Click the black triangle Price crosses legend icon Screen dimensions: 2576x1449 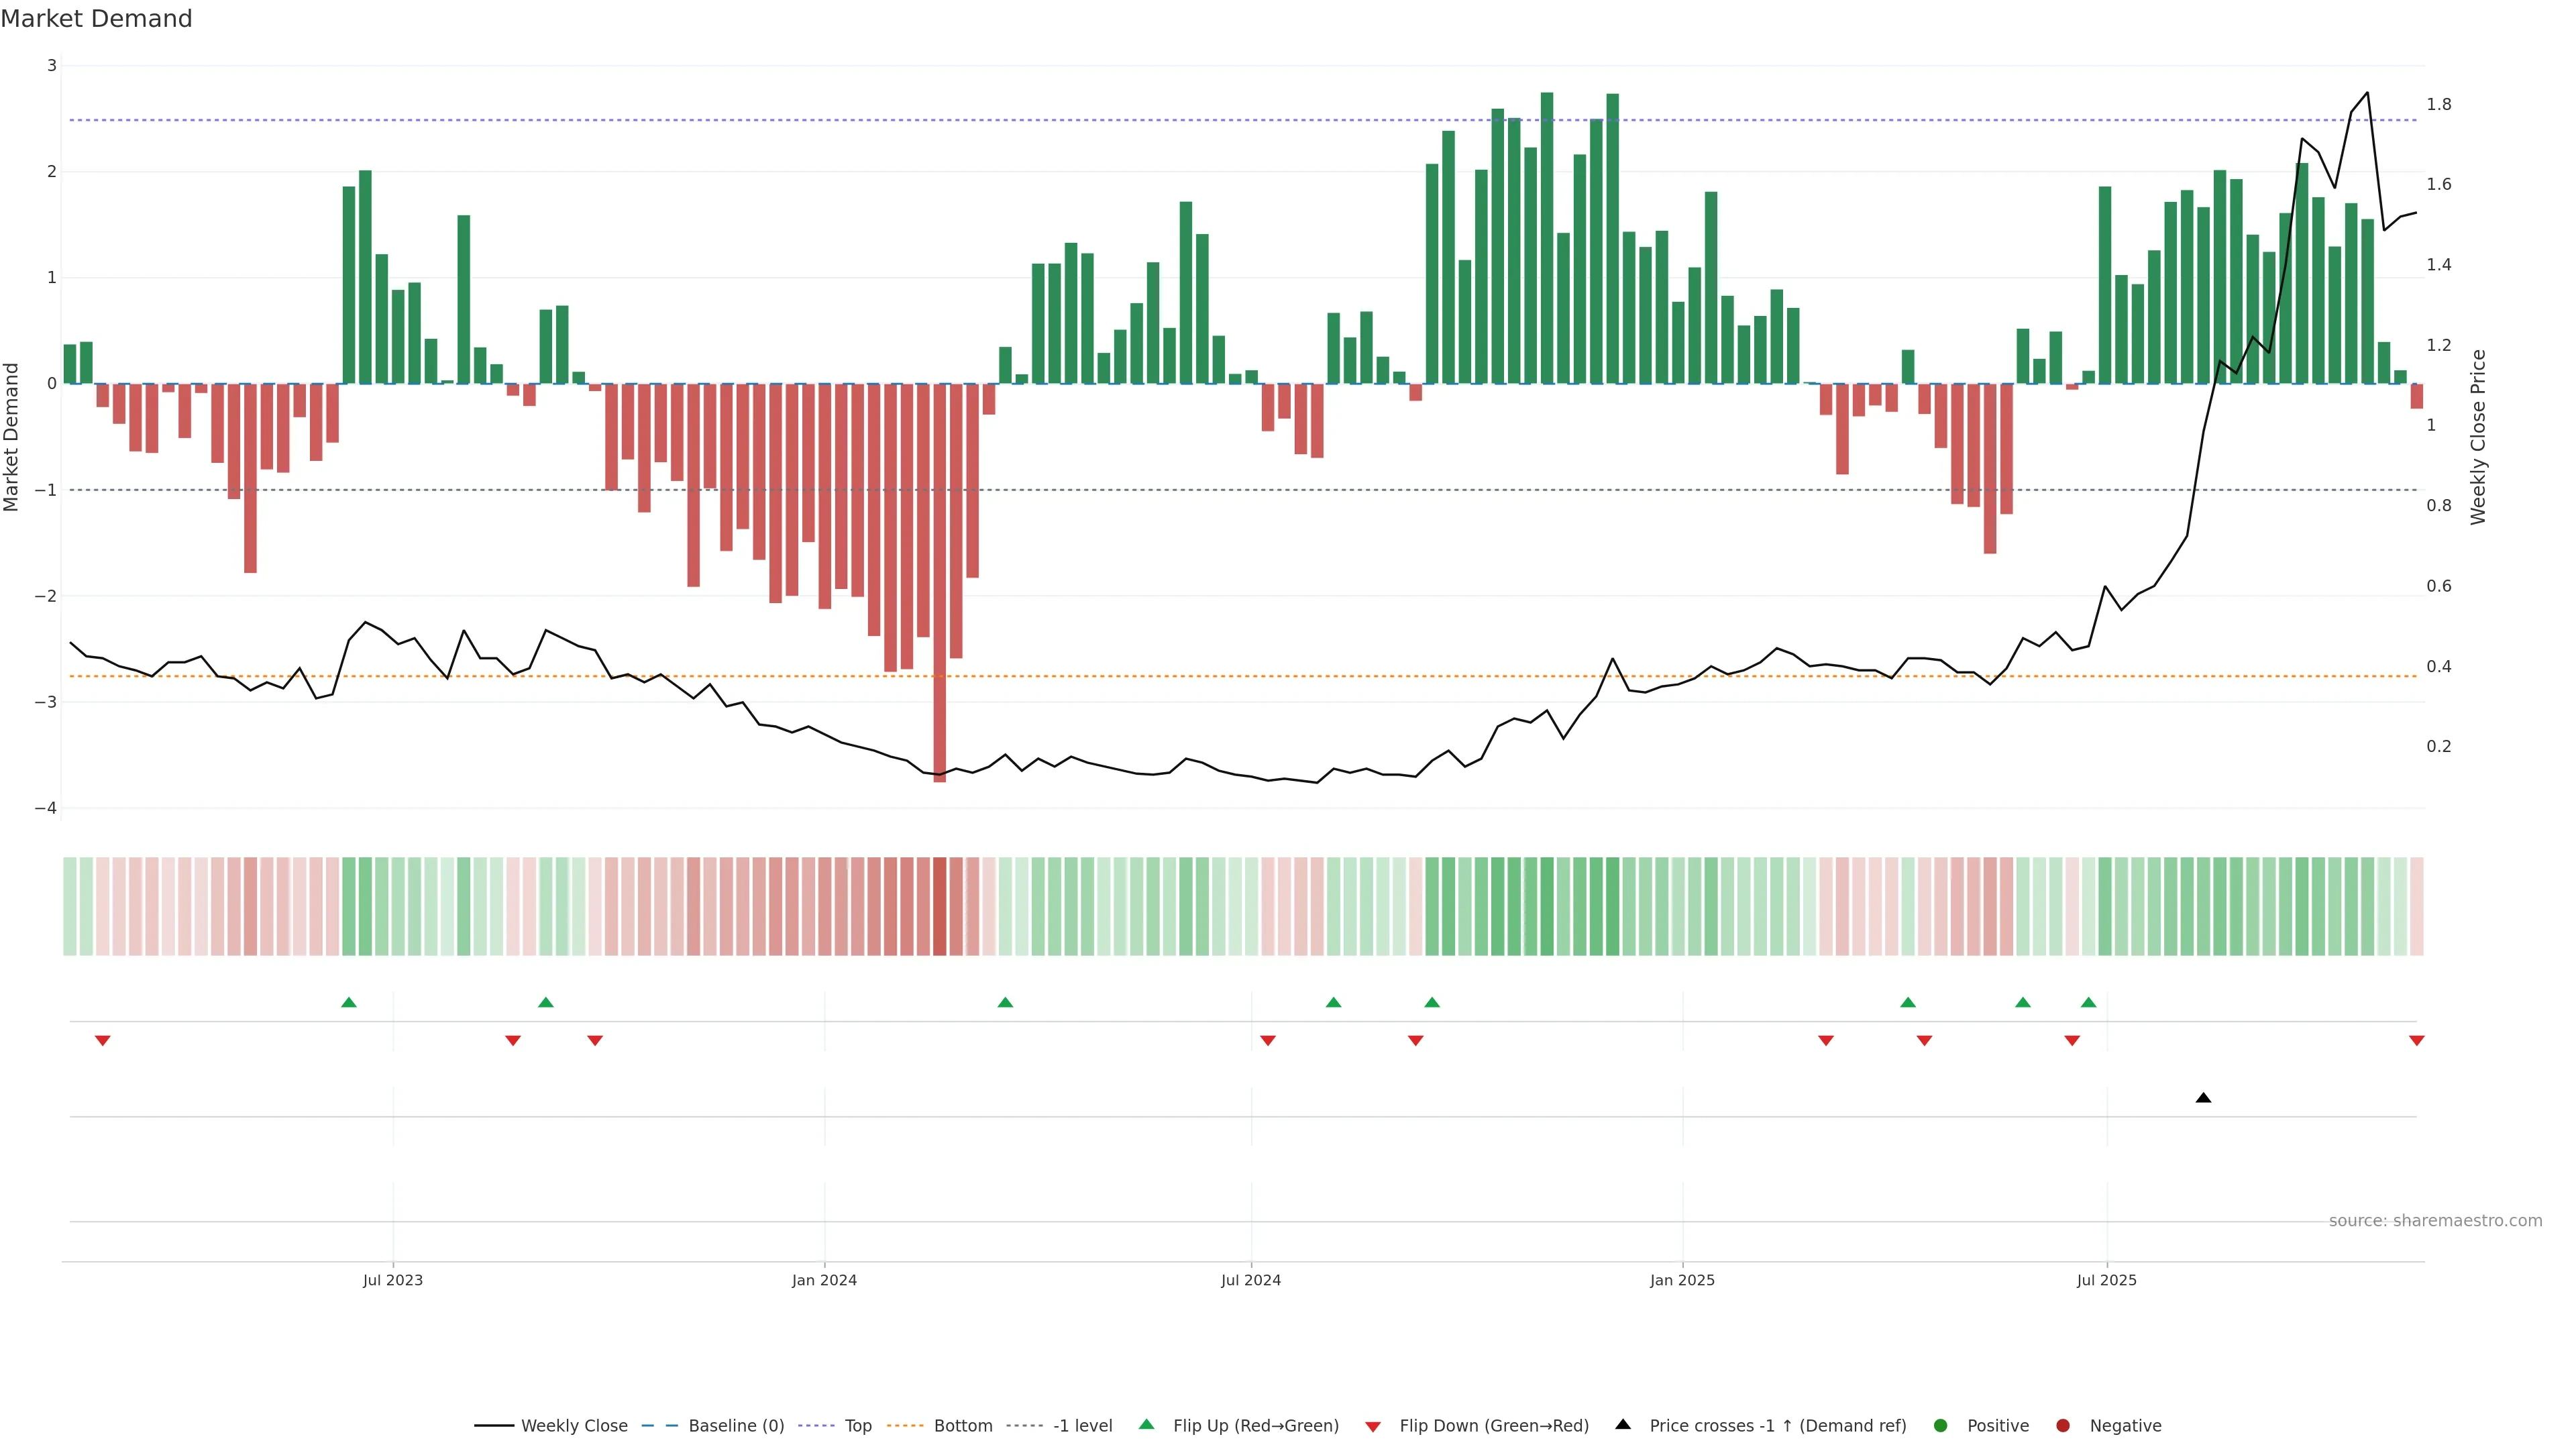point(1623,1424)
